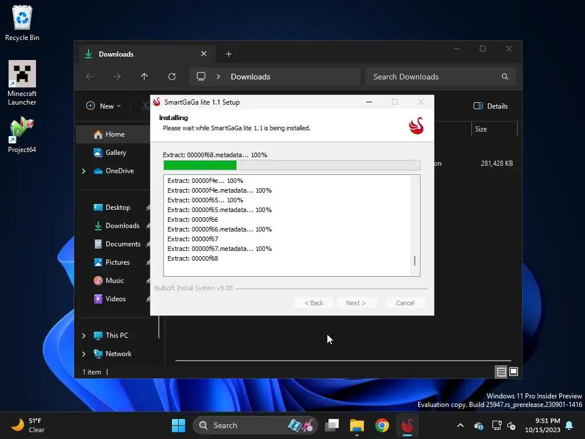585x439 pixels.
Task: Click the OneDrive cloud tray icon
Action: (x=479, y=425)
